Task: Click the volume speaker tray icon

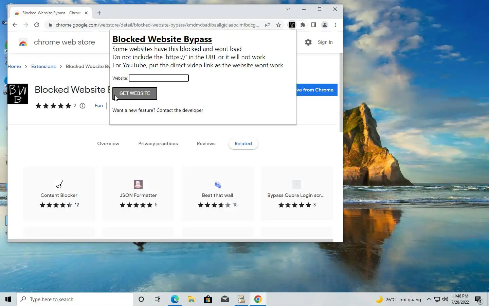Action: pyautogui.click(x=445, y=300)
